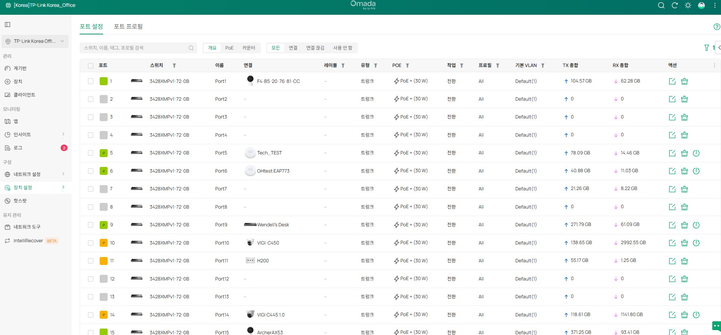The width and height of the screenshot is (721, 335).
Task: Open chat support bubble icon
Action: [716, 326]
